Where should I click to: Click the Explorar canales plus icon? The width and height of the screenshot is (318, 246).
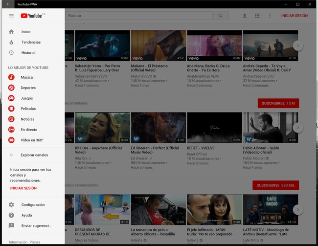(x=11, y=155)
